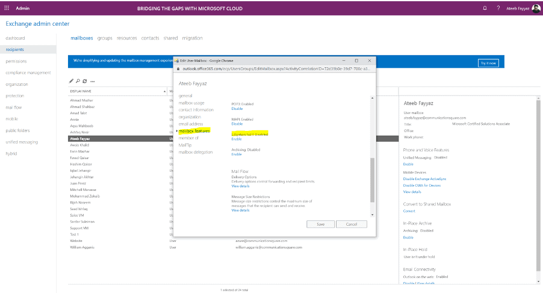The image size is (543, 293).
Task: Open MailTip section in dialog
Action: [x=185, y=145]
